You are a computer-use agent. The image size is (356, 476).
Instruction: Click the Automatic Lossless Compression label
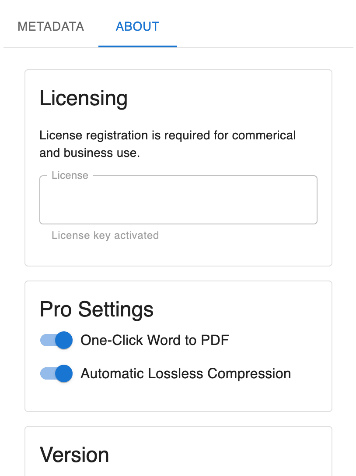(185, 373)
